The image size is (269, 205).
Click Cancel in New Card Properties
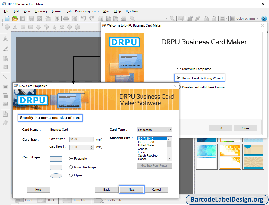[x=156, y=190]
